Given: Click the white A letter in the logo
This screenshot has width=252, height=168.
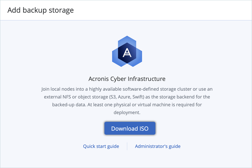Looking at the screenshot, I should point(127,52).
